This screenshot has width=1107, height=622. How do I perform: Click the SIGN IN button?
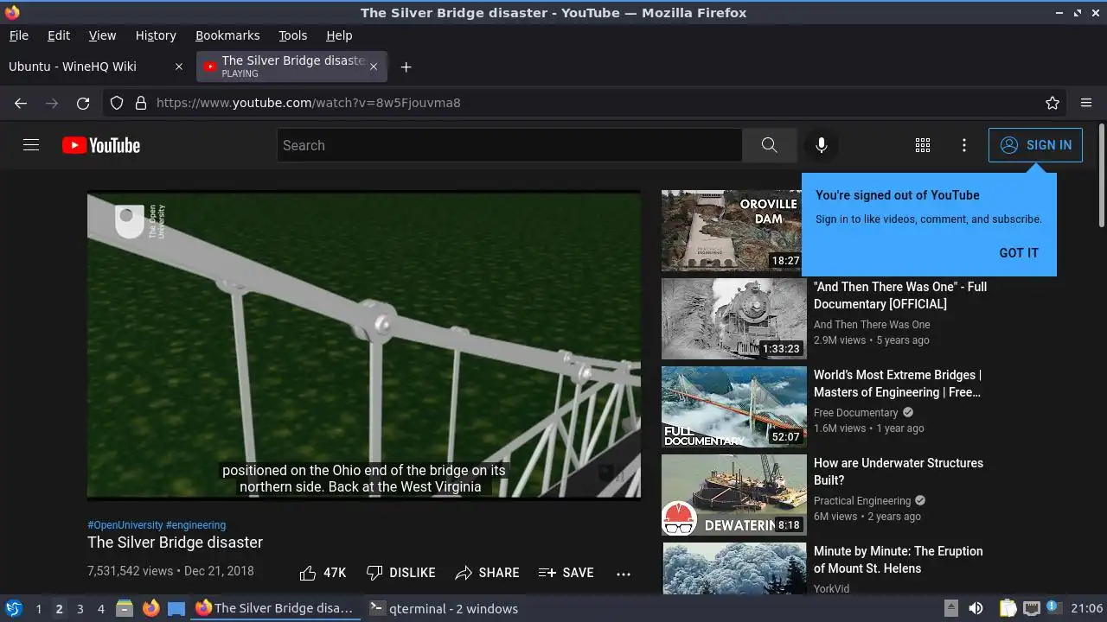point(1035,145)
